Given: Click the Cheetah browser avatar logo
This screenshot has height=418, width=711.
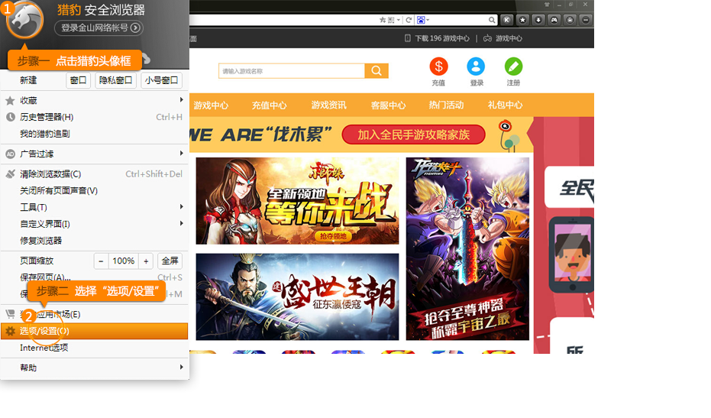Looking at the screenshot, I should pos(25,21).
